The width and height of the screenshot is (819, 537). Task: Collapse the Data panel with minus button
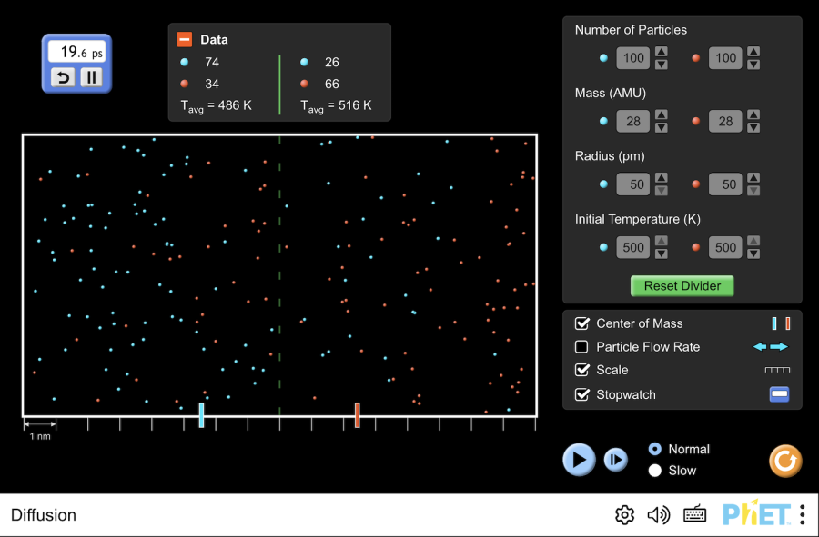[185, 39]
